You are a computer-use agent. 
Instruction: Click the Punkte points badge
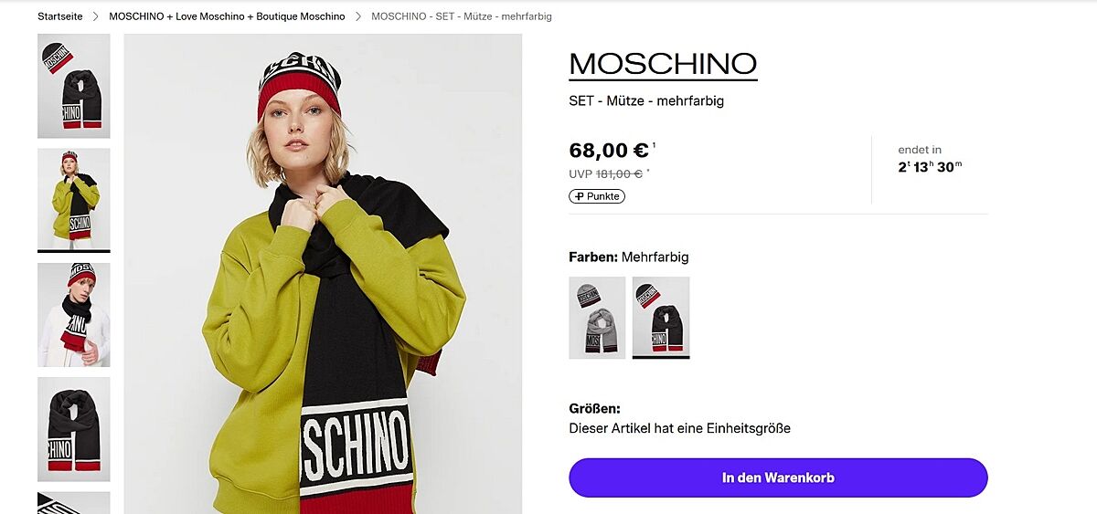pyautogui.click(x=597, y=196)
